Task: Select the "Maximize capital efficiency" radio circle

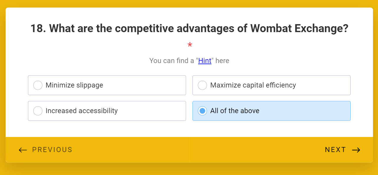Action: [x=202, y=85]
